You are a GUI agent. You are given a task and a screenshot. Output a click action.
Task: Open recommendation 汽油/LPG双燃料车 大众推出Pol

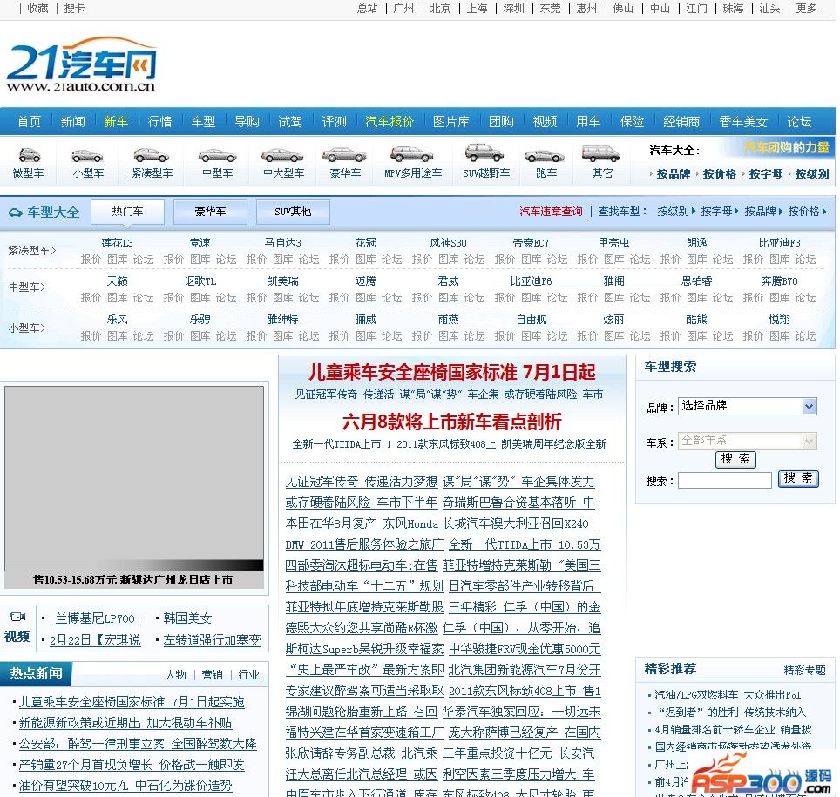click(x=728, y=695)
